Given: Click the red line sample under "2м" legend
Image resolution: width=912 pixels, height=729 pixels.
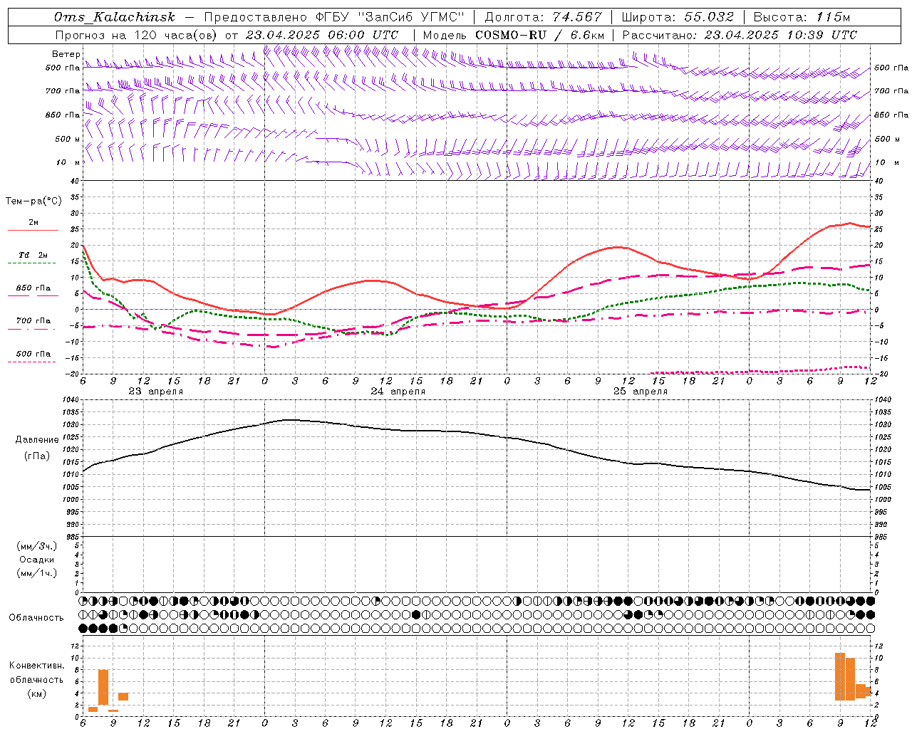Looking at the screenshot, I should [33, 231].
